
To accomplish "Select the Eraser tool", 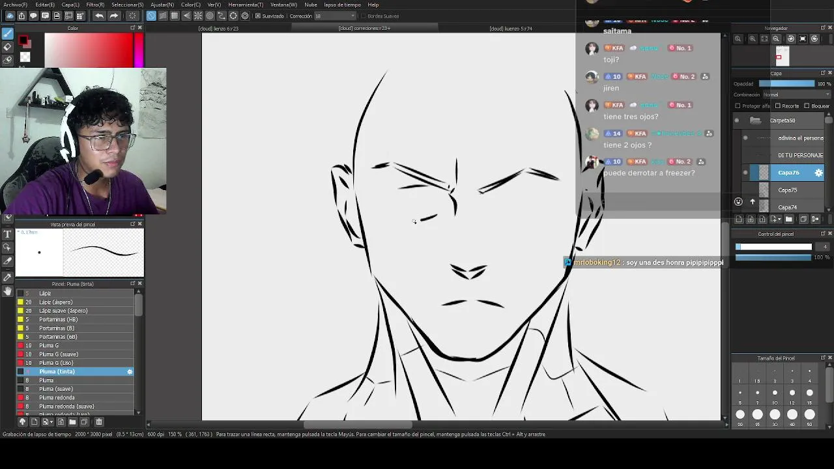I will click(x=8, y=47).
